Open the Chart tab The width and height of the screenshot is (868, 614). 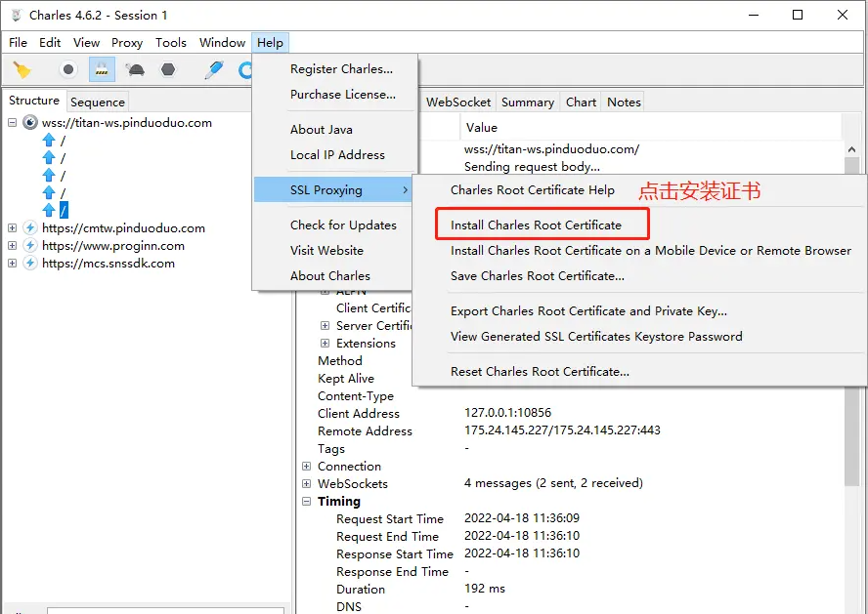581,102
